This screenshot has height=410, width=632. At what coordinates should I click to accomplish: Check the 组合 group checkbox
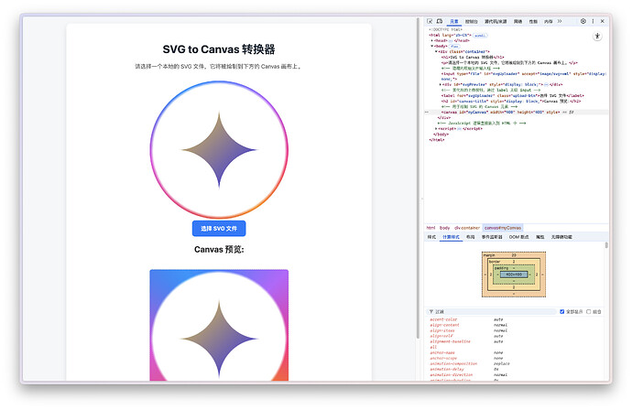pos(588,312)
